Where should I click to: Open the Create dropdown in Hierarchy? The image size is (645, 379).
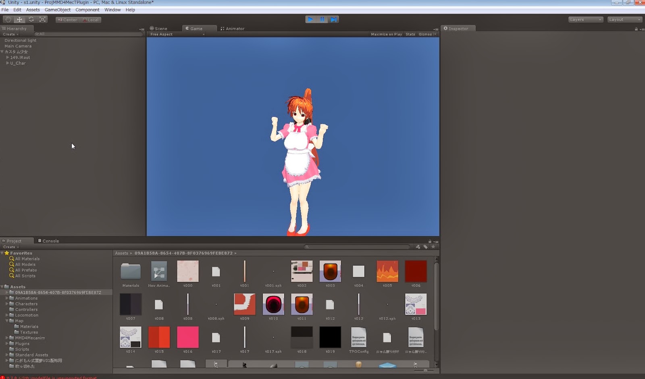click(10, 34)
